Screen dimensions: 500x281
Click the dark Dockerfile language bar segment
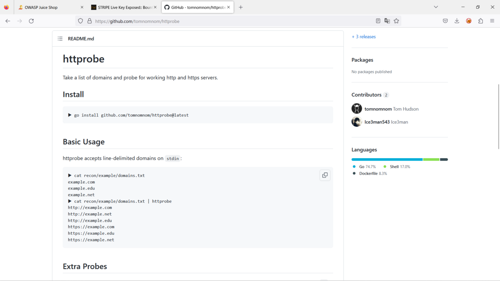tap(444, 159)
